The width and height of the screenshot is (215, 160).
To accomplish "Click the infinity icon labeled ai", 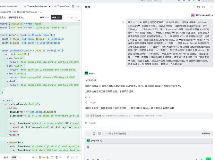I will pyautogui.click(x=86, y=97).
